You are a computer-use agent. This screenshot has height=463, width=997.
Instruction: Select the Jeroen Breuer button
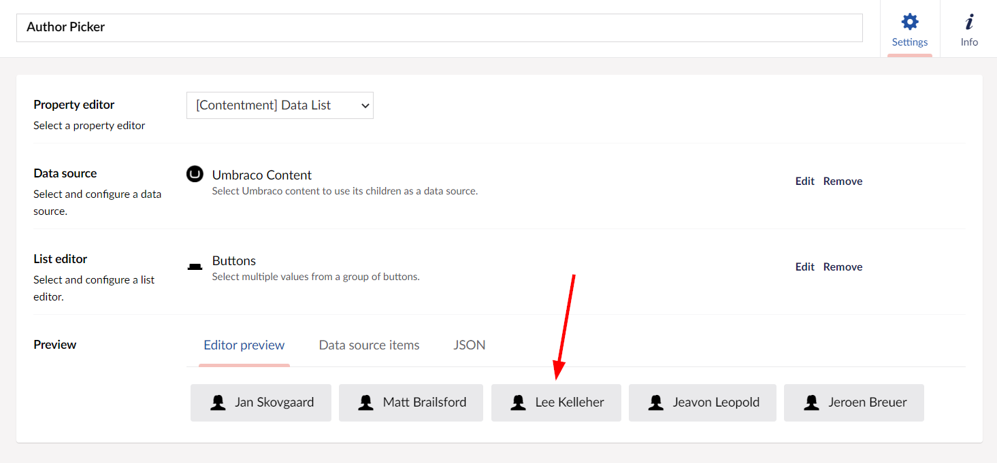854,402
